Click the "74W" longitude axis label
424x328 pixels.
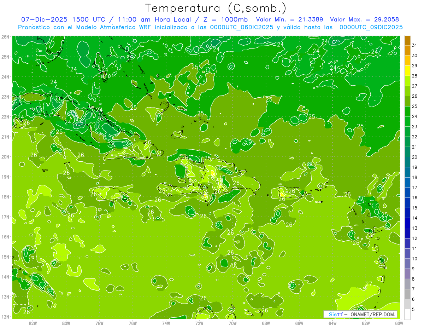point(166,323)
